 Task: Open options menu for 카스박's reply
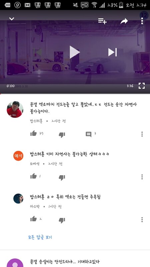142,220
